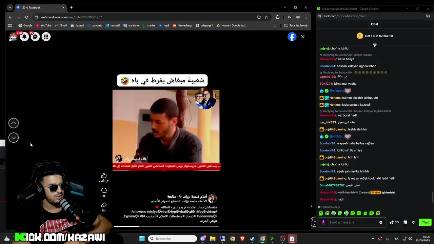Open the Chrome apps grid shortcut

[x=10, y=25]
